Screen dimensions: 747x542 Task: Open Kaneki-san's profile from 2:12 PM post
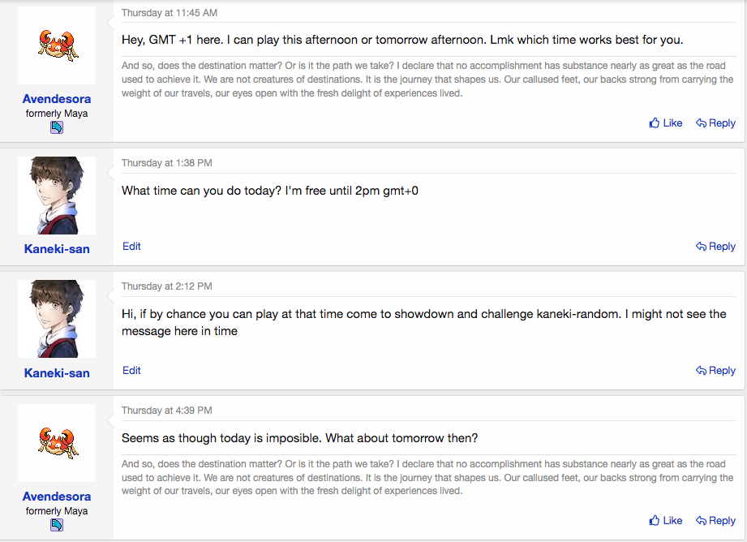[x=57, y=372]
